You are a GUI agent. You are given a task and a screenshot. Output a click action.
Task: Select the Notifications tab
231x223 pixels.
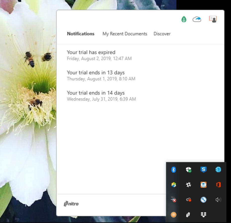tap(81, 34)
